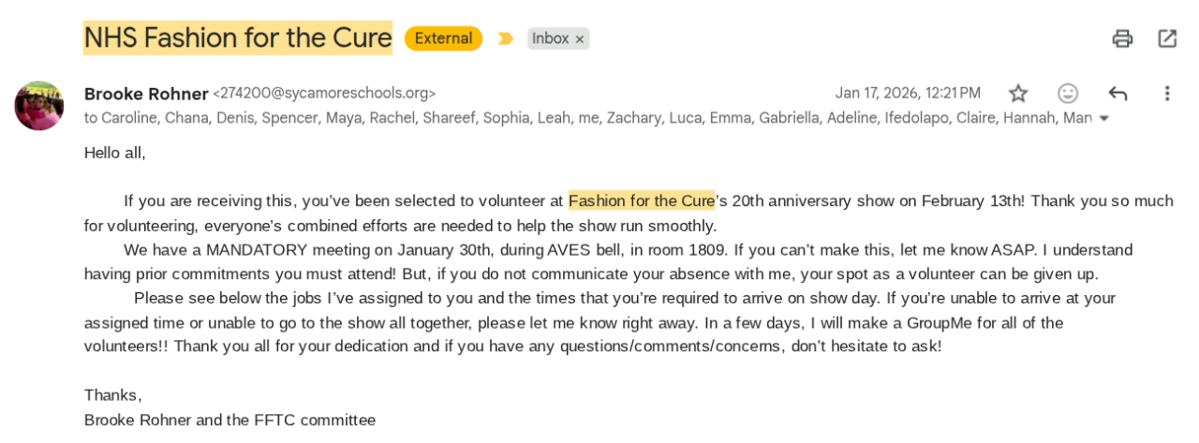The image size is (1199, 443).
Task: Click the External warning tag
Action: 443,38
